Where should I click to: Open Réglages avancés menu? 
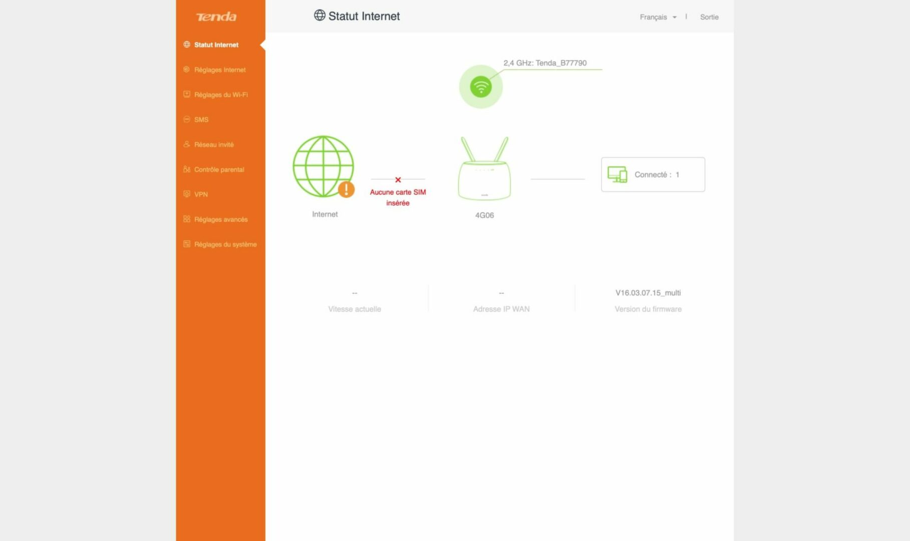(220, 219)
